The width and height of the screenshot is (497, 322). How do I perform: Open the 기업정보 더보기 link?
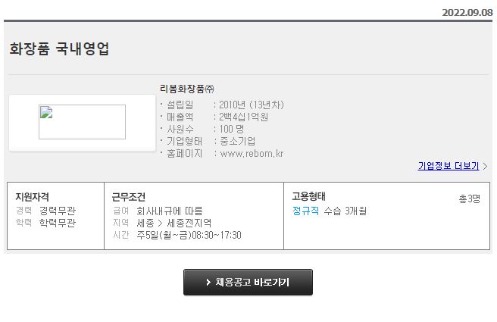pos(449,166)
